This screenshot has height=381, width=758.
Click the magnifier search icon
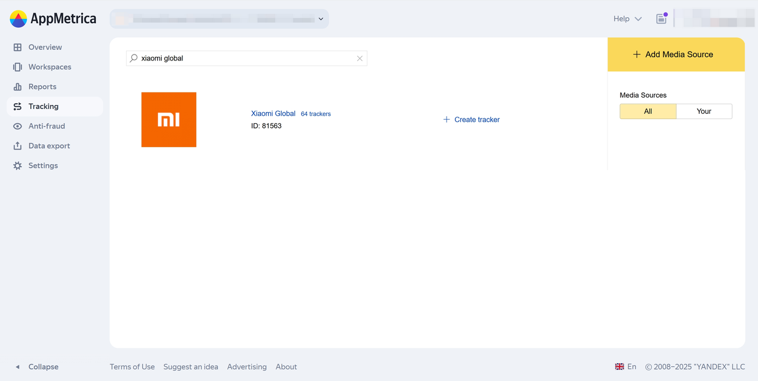pyautogui.click(x=134, y=58)
